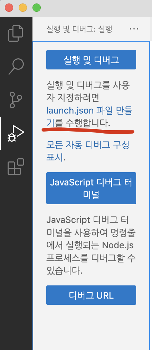This screenshot has height=350, width=152.
Task: Click the JavaScript 디버그 터미널 button
Action: click(x=91, y=188)
